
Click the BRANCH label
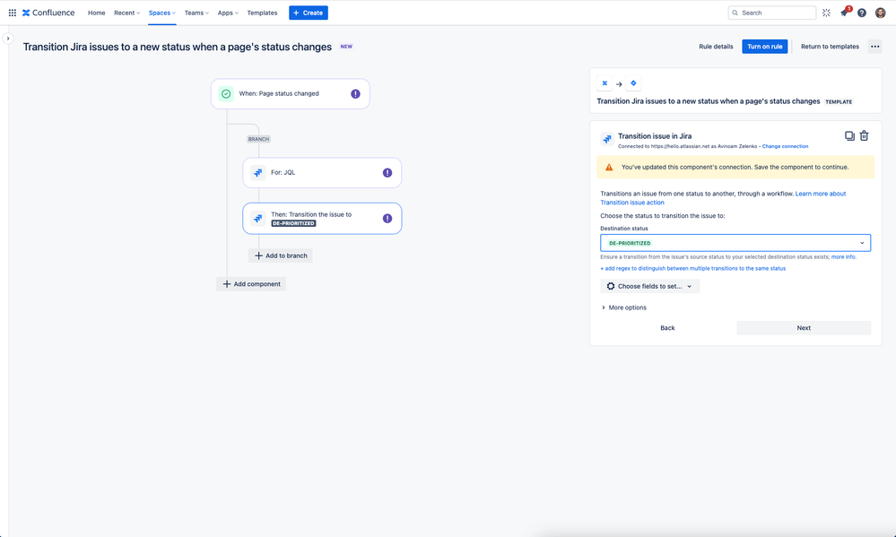click(x=258, y=139)
